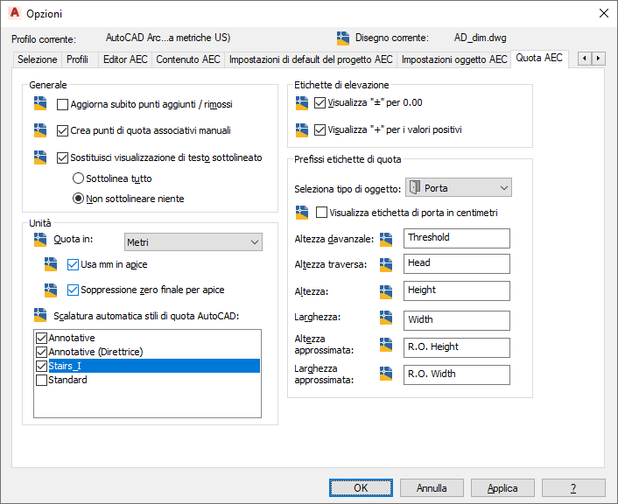Click drawing icon beside Aggiorna subito punti aggiunti
The image size is (618, 504).
[x=40, y=103]
